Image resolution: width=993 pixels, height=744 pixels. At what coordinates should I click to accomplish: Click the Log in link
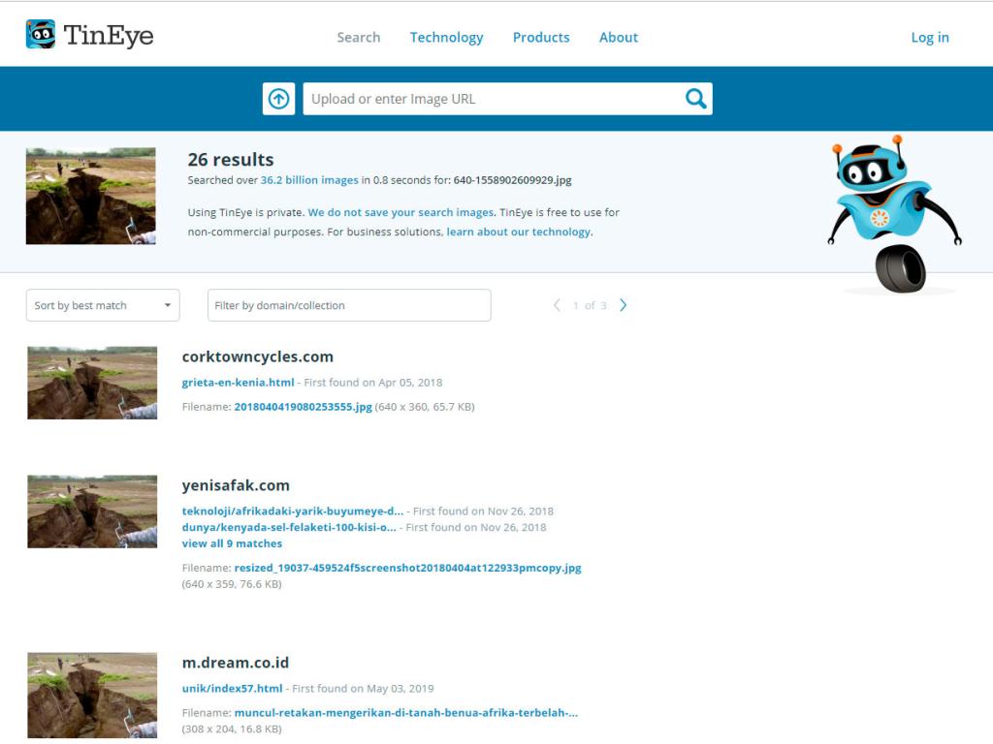pyautogui.click(x=930, y=38)
